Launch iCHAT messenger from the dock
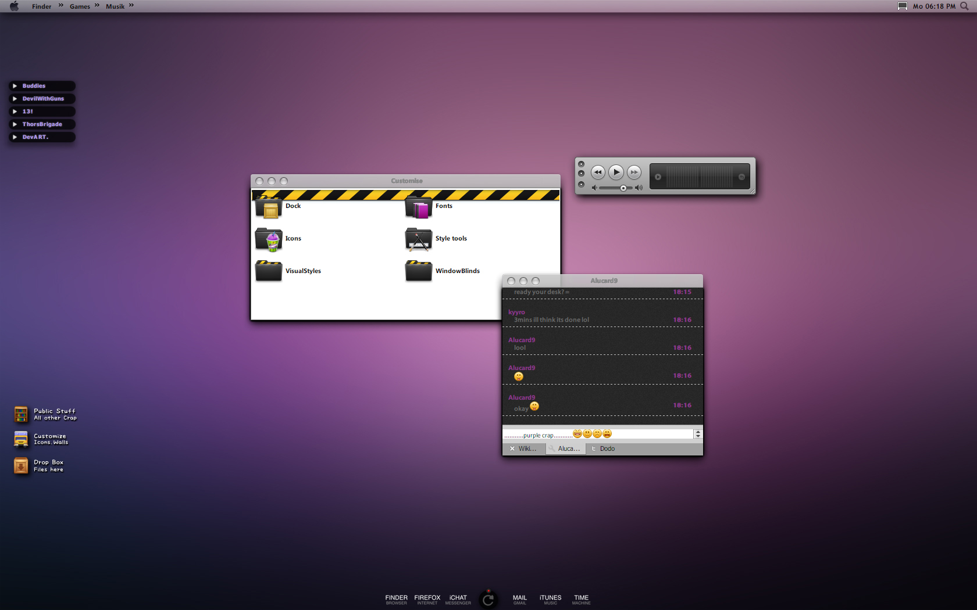 [x=458, y=600]
